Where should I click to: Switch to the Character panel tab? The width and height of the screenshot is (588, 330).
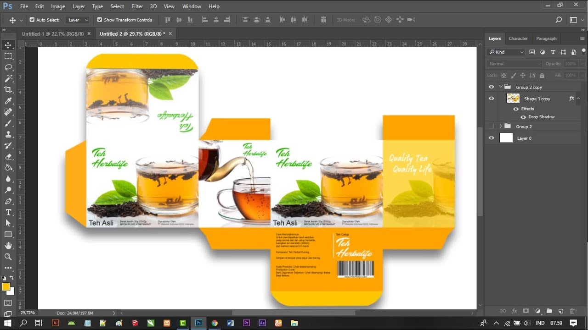518,38
